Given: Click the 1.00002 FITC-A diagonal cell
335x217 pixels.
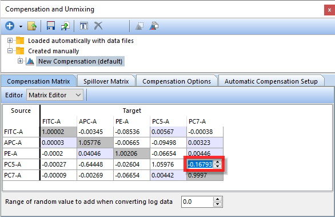Looking at the screenshot, I should point(58,132).
